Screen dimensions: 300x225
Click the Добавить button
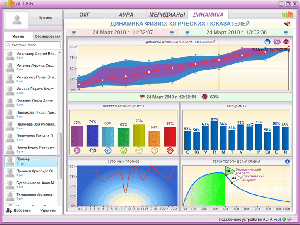coord(18,210)
